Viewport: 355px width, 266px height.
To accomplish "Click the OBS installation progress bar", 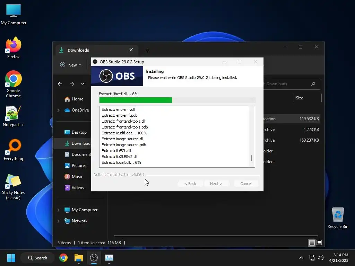I will tap(177, 100).
